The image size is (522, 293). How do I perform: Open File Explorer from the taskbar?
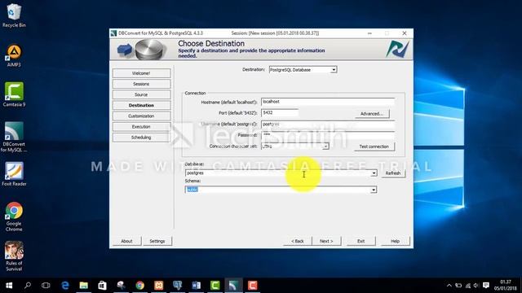83,286
